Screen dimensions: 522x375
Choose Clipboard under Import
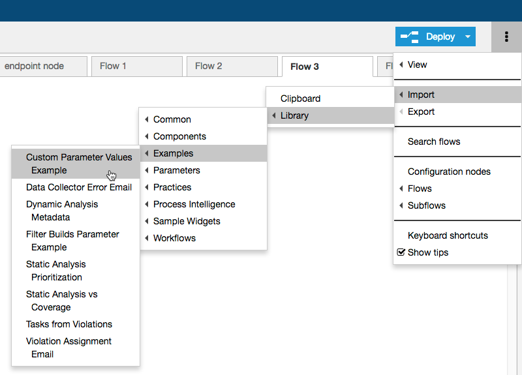[x=330, y=98]
